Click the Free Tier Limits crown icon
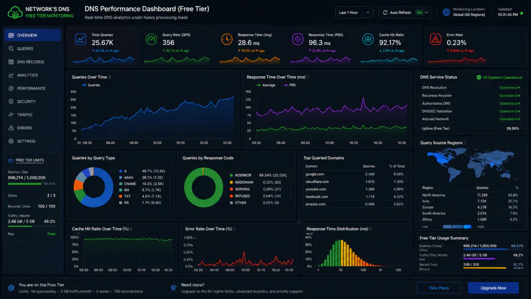The image size is (531, 299). 10,160
